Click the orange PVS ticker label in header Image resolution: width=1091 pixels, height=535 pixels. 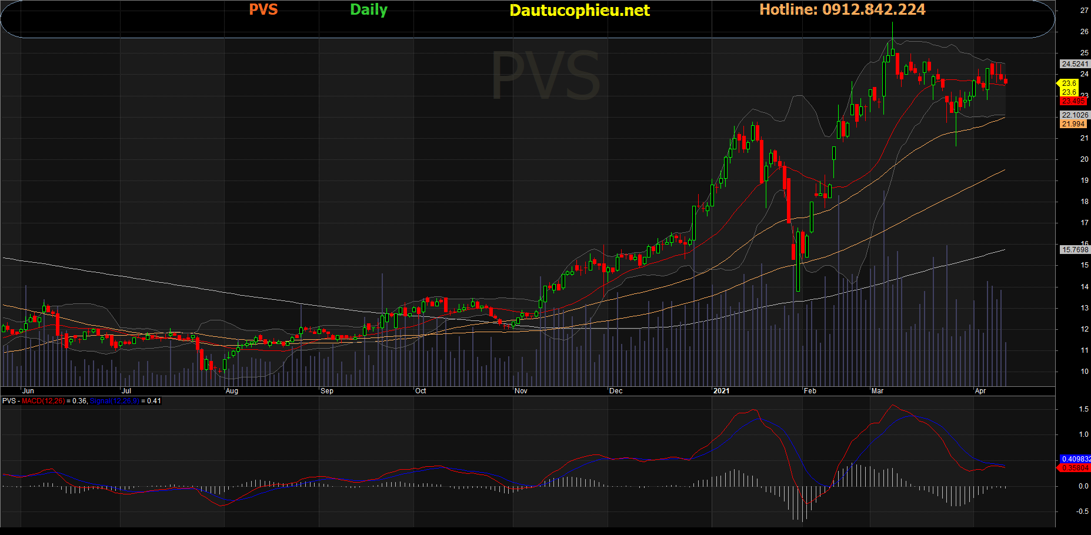coord(263,9)
